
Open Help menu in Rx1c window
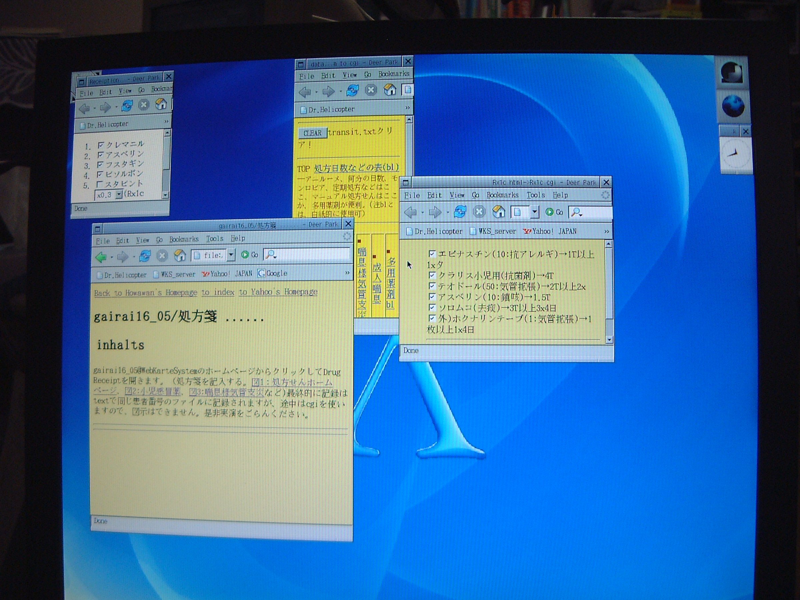pos(560,195)
